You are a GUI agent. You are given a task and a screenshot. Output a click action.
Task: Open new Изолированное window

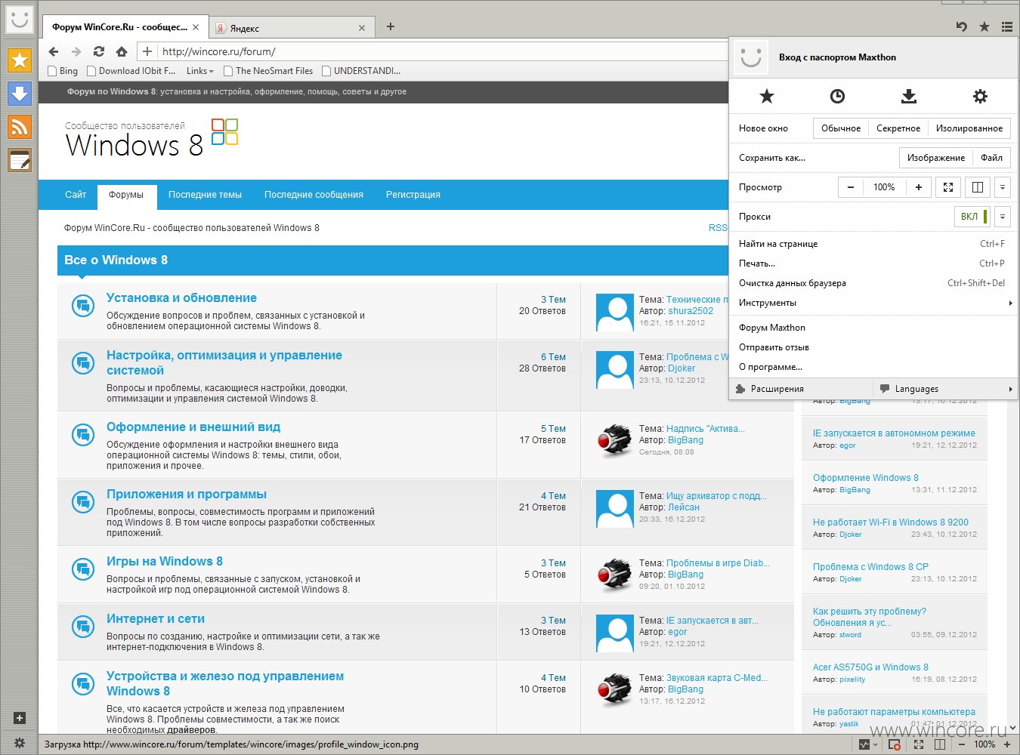(x=969, y=128)
